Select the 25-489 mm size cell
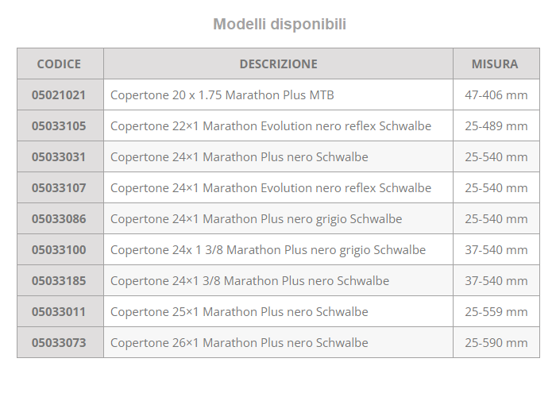 (x=496, y=126)
